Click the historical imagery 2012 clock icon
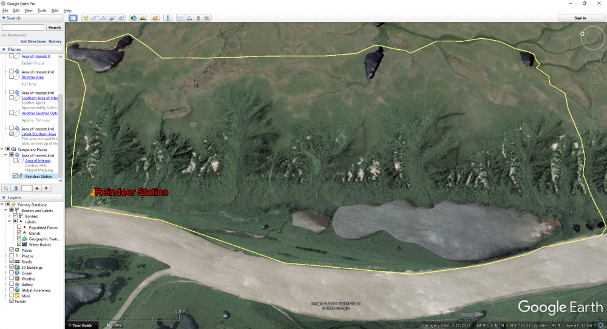 point(109,325)
